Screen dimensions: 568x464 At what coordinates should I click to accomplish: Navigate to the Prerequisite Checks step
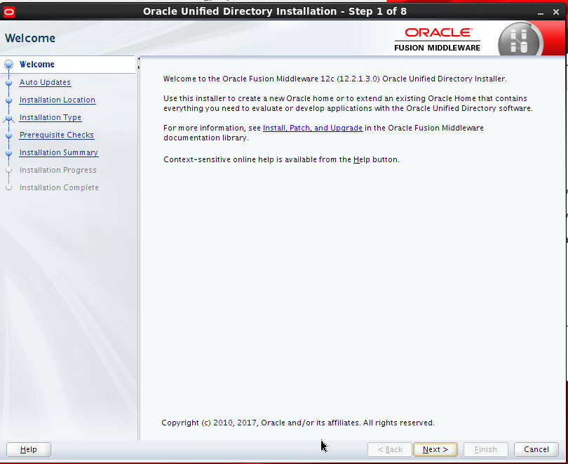click(x=57, y=135)
